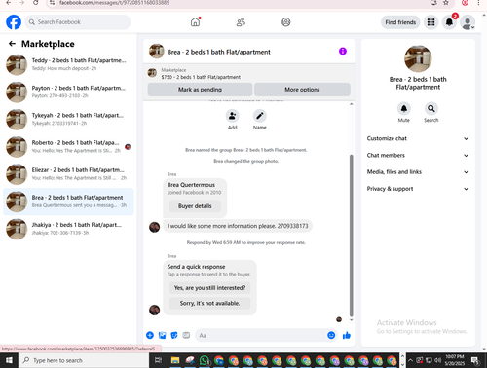Open File Explorer from the taskbar
This screenshot has width=487, height=368.
pos(175,360)
